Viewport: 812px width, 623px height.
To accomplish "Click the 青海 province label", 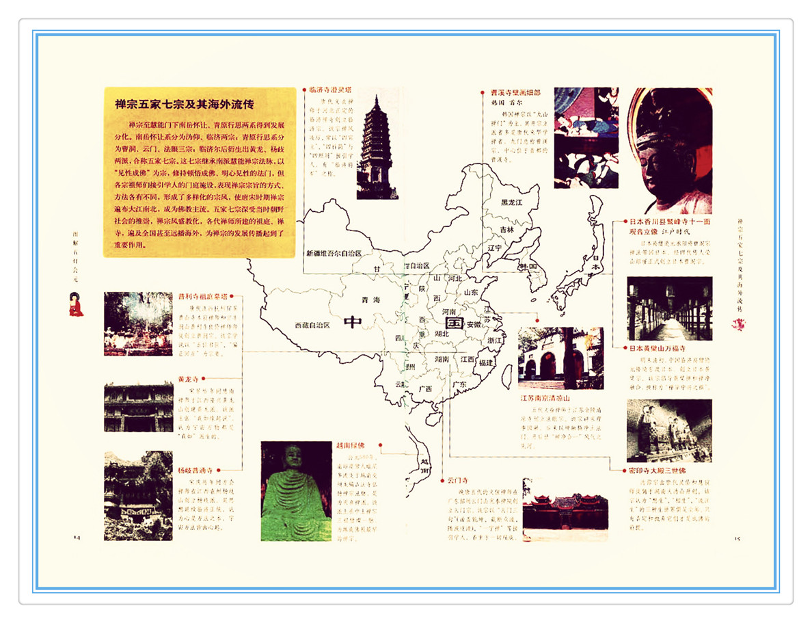I will pos(370,300).
